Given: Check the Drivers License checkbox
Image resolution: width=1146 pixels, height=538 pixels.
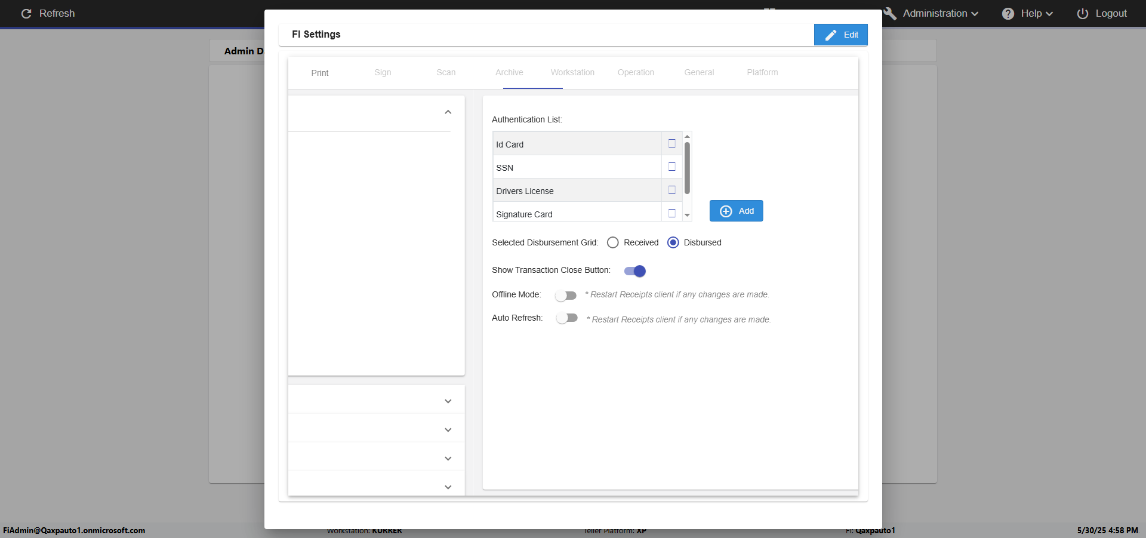Looking at the screenshot, I should pyautogui.click(x=672, y=190).
